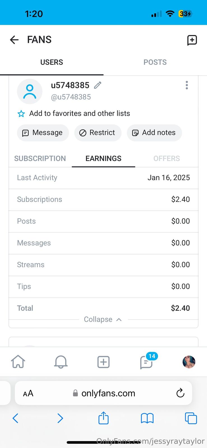This screenshot has width=207, height=448.
Task: Open the notifications bell icon
Action: click(x=61, y=362)
